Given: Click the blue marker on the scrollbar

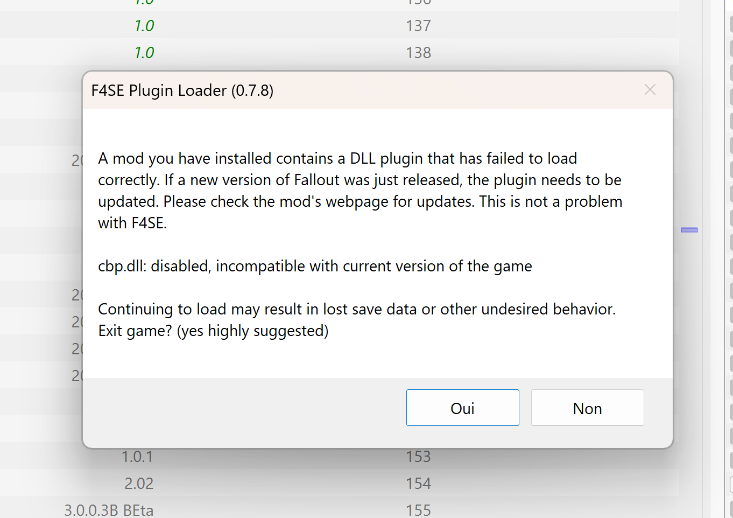Looking at the screenshot, I should pyautogui.click(x=689, y=230).
